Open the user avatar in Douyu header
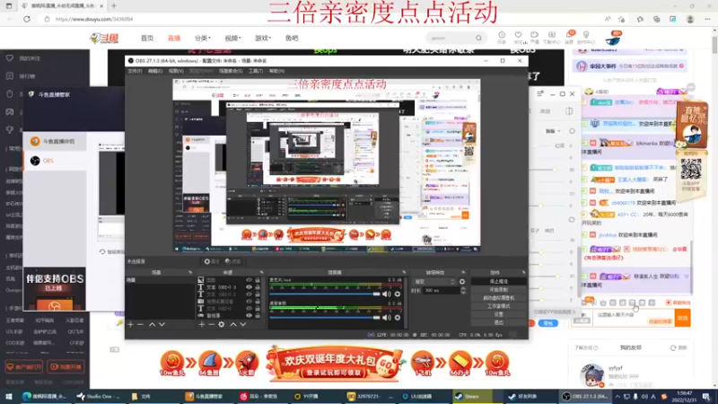The height and width of the screenshot is (404, 718). [613, 39]
